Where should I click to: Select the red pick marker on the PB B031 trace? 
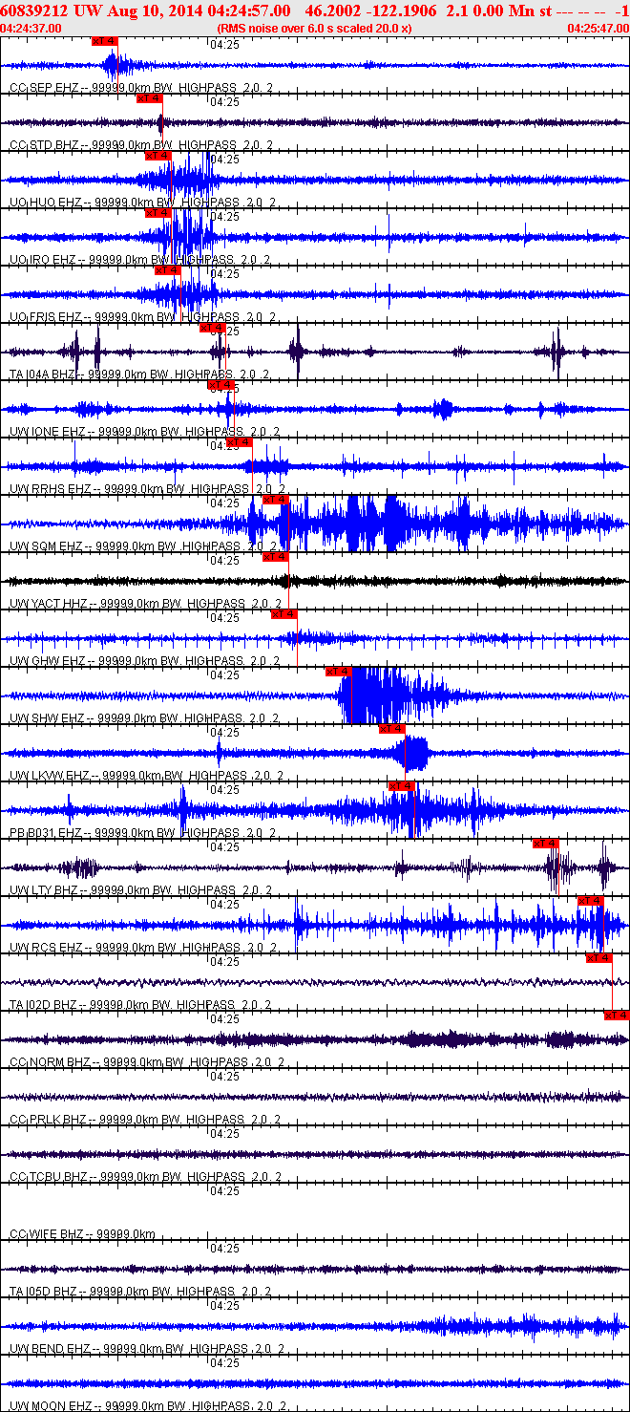[x=402, y=786]
